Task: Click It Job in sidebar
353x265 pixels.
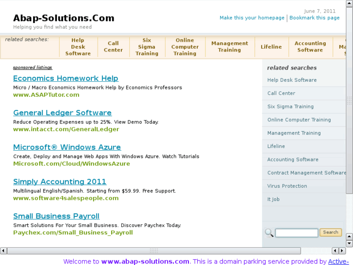Action: tap(273, 199)
